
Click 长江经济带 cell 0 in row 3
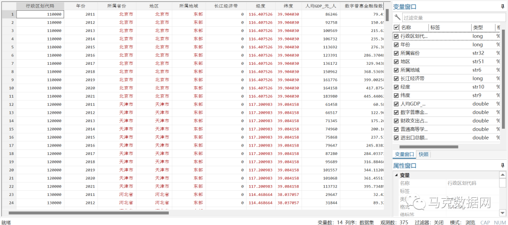tap(242, 31)
